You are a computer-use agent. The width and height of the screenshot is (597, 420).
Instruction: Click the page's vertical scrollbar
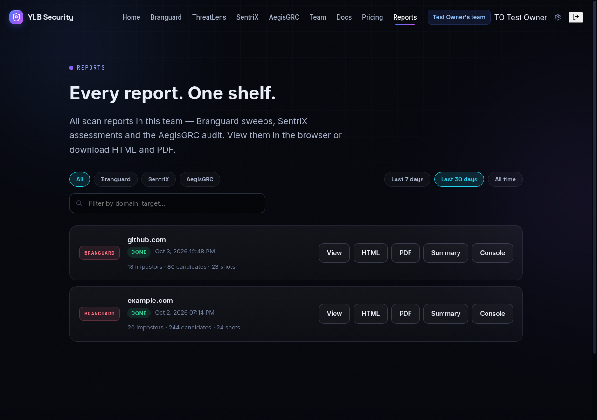595,177
